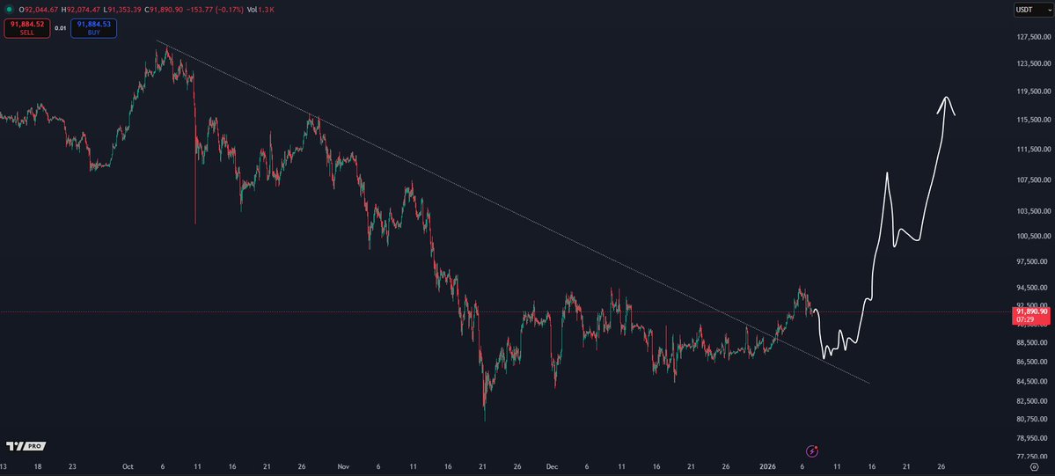This screenshot has width=1055, height=476.
Task: Click the 84,500.00 price scale label
Action: 1032,382
